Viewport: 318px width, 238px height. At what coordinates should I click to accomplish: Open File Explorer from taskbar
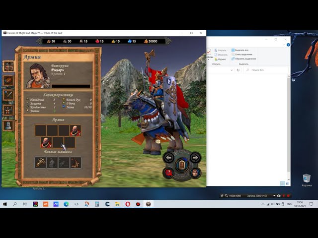(117, 204)
